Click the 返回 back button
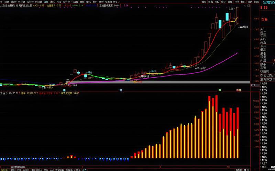 (x=256, y=2)
